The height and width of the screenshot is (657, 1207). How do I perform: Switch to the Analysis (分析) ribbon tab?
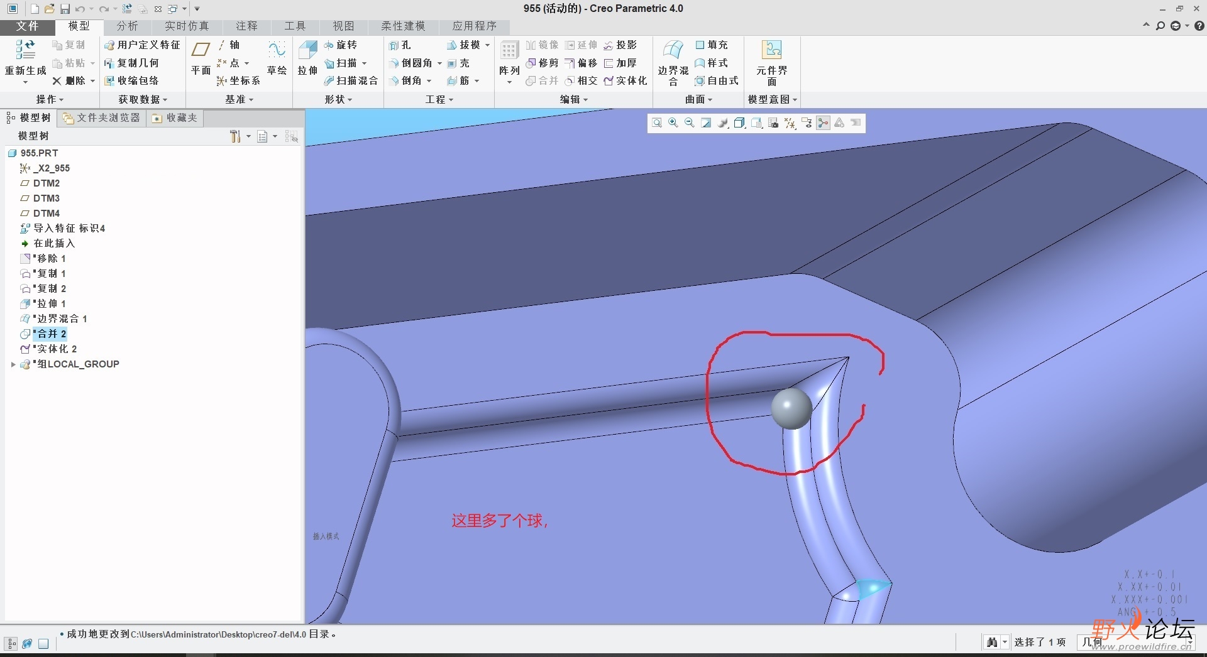pyautogui.click(x=127, y=26)
